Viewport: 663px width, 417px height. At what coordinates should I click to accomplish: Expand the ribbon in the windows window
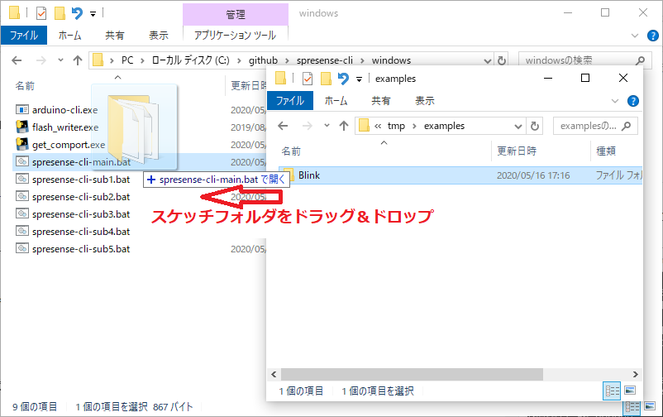(635, 36)
